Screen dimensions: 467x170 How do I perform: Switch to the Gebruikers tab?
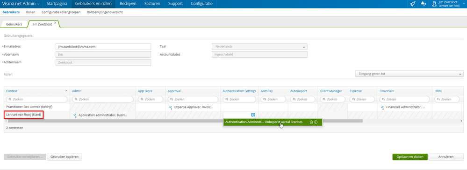(14, 24)
